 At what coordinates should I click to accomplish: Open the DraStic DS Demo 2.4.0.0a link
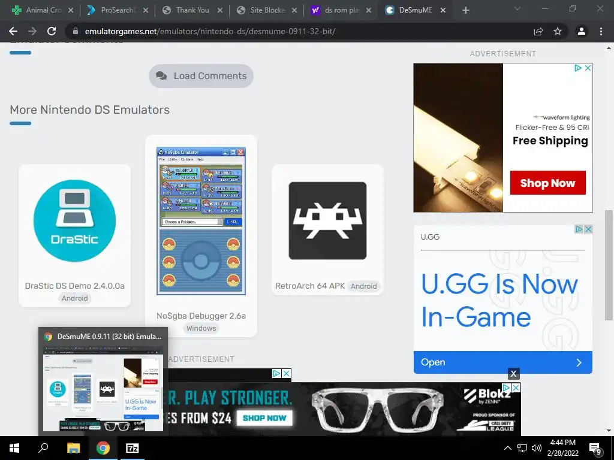click(x=75, y=286)
